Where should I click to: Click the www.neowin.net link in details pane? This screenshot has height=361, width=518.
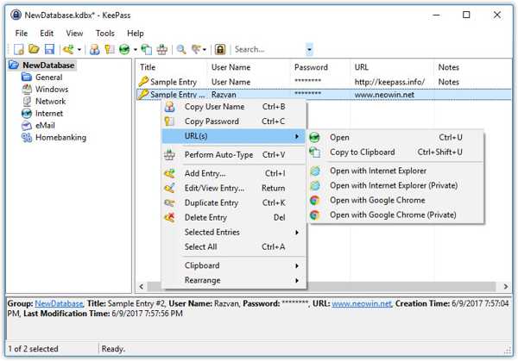362,303
